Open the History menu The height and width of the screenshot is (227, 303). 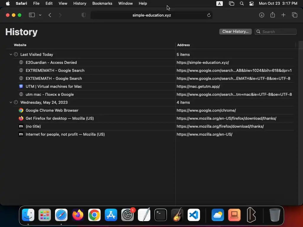[x=80, y=4]
